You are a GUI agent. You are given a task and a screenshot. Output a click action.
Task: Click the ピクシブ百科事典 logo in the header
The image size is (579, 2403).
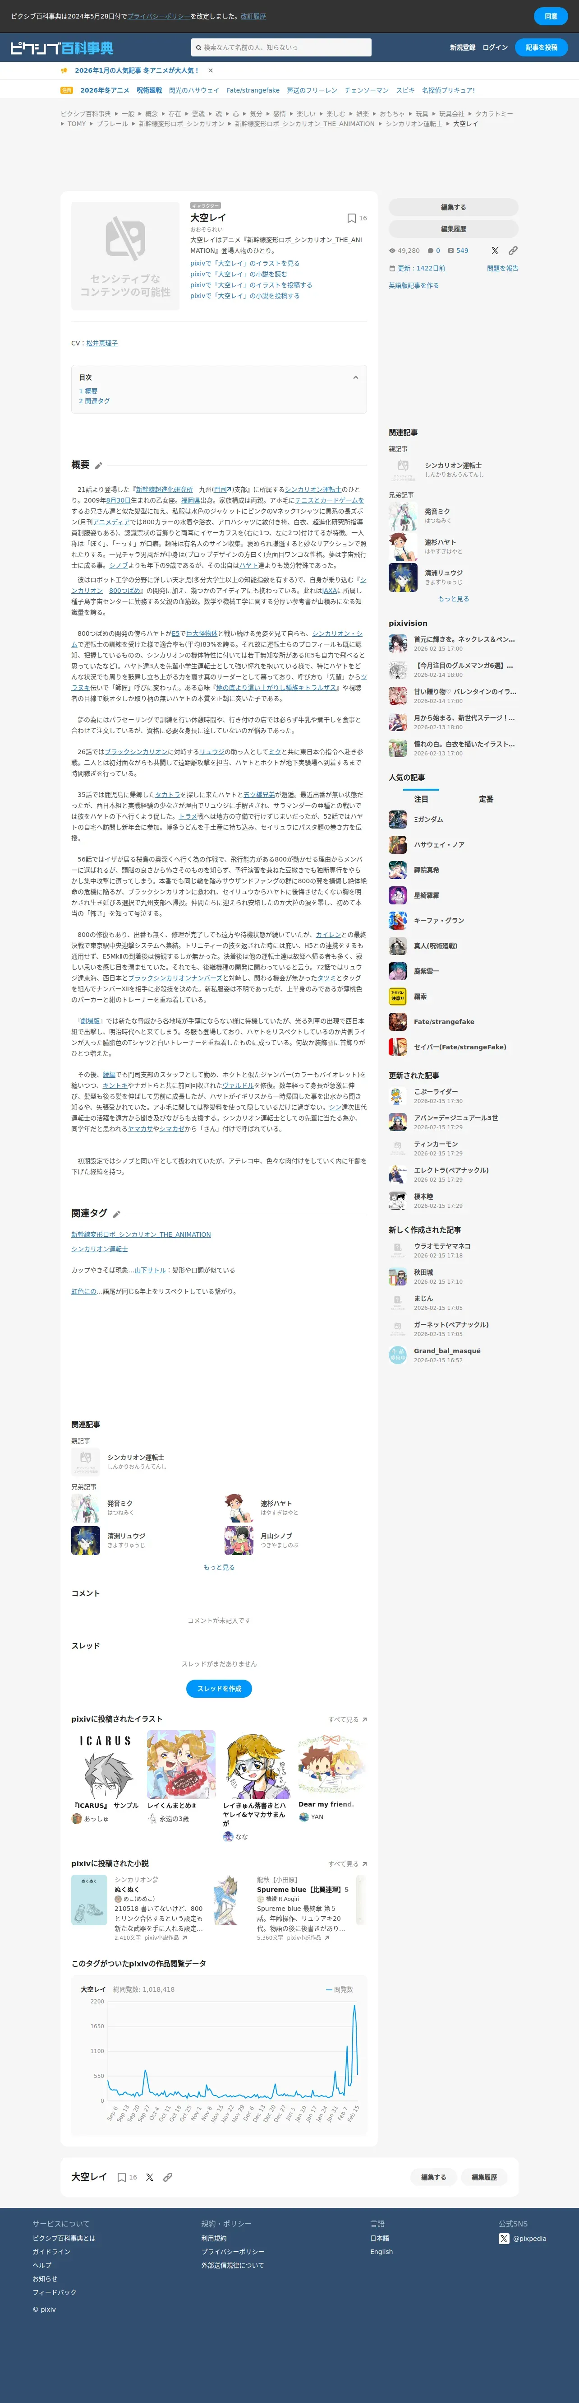tap(61, 47)
